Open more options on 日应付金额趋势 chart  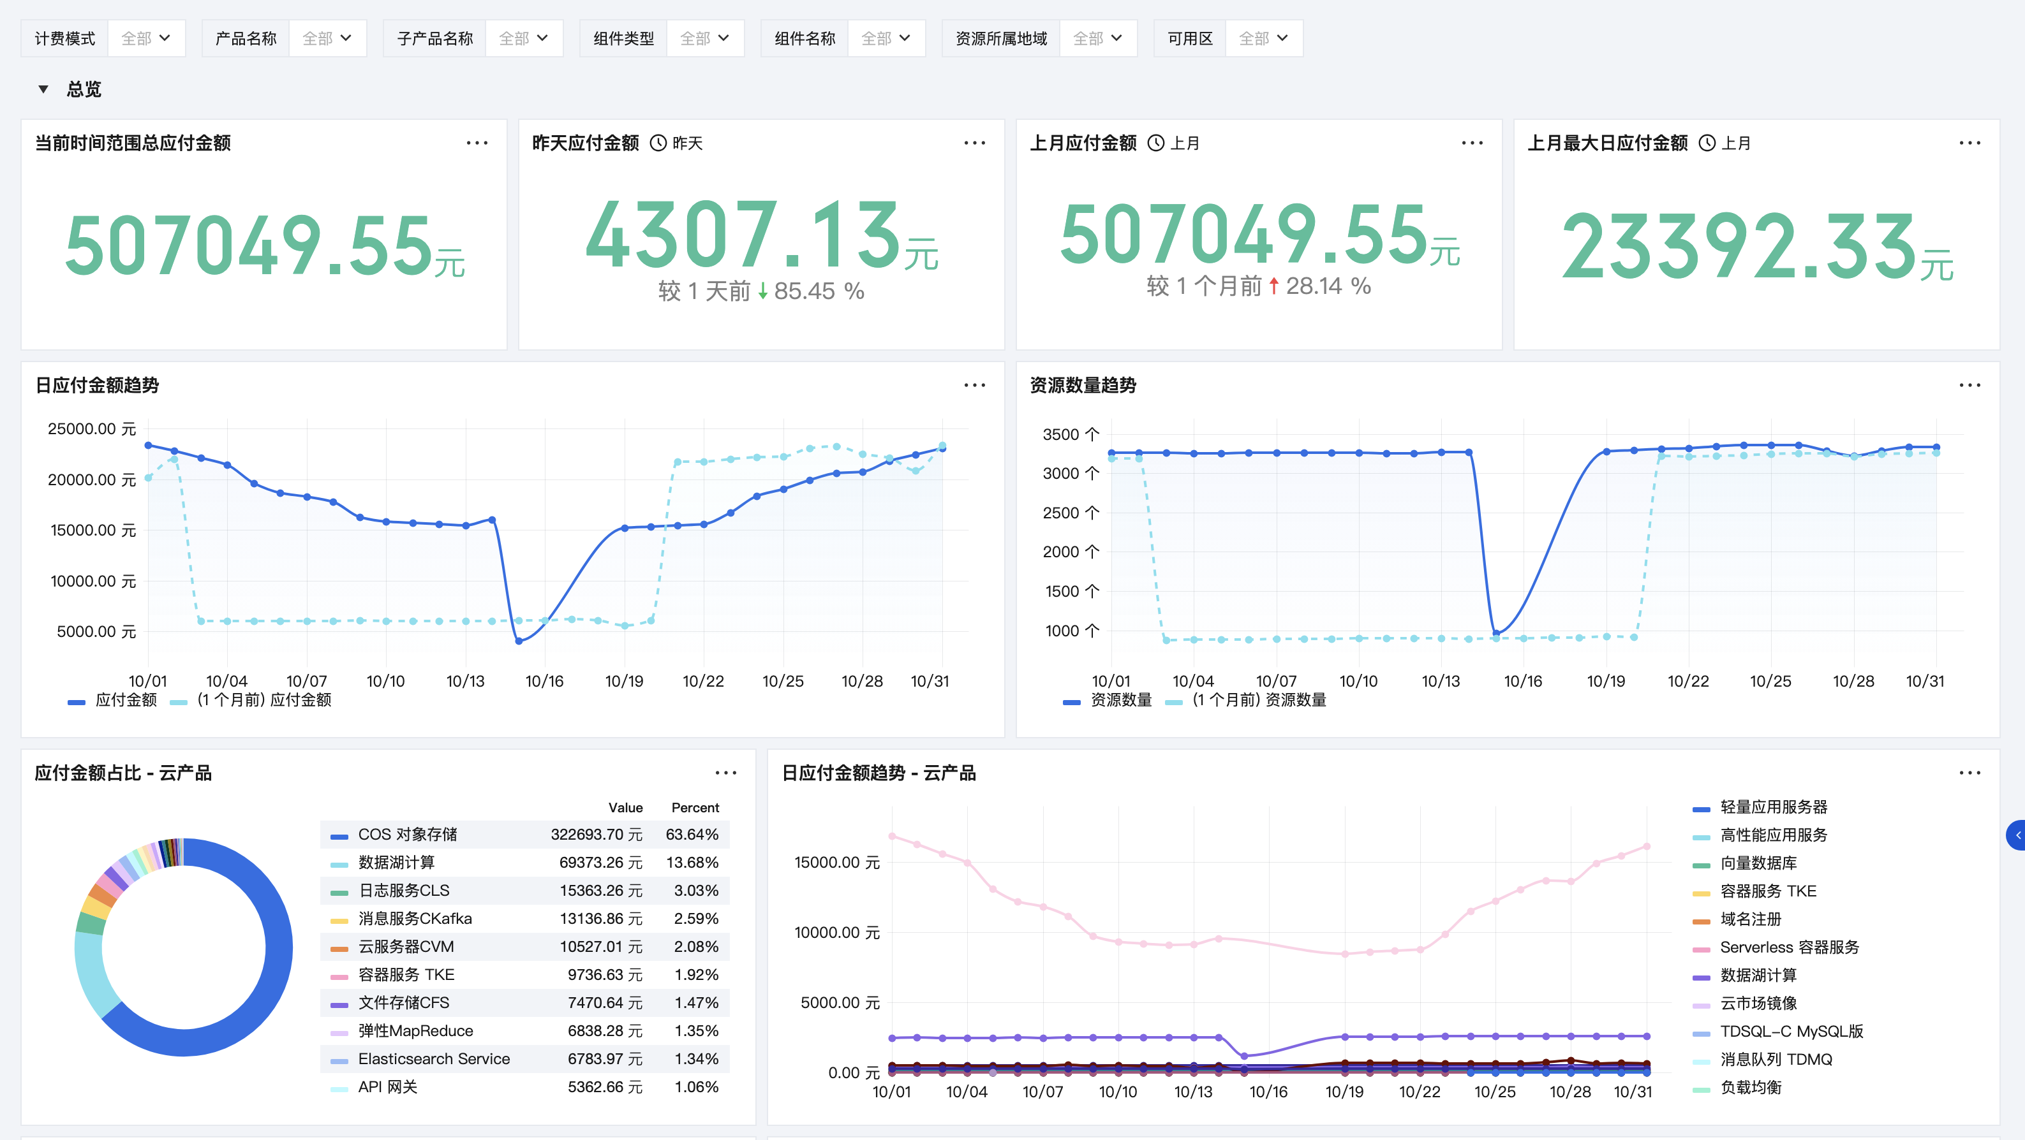click(x=974, y=385)
